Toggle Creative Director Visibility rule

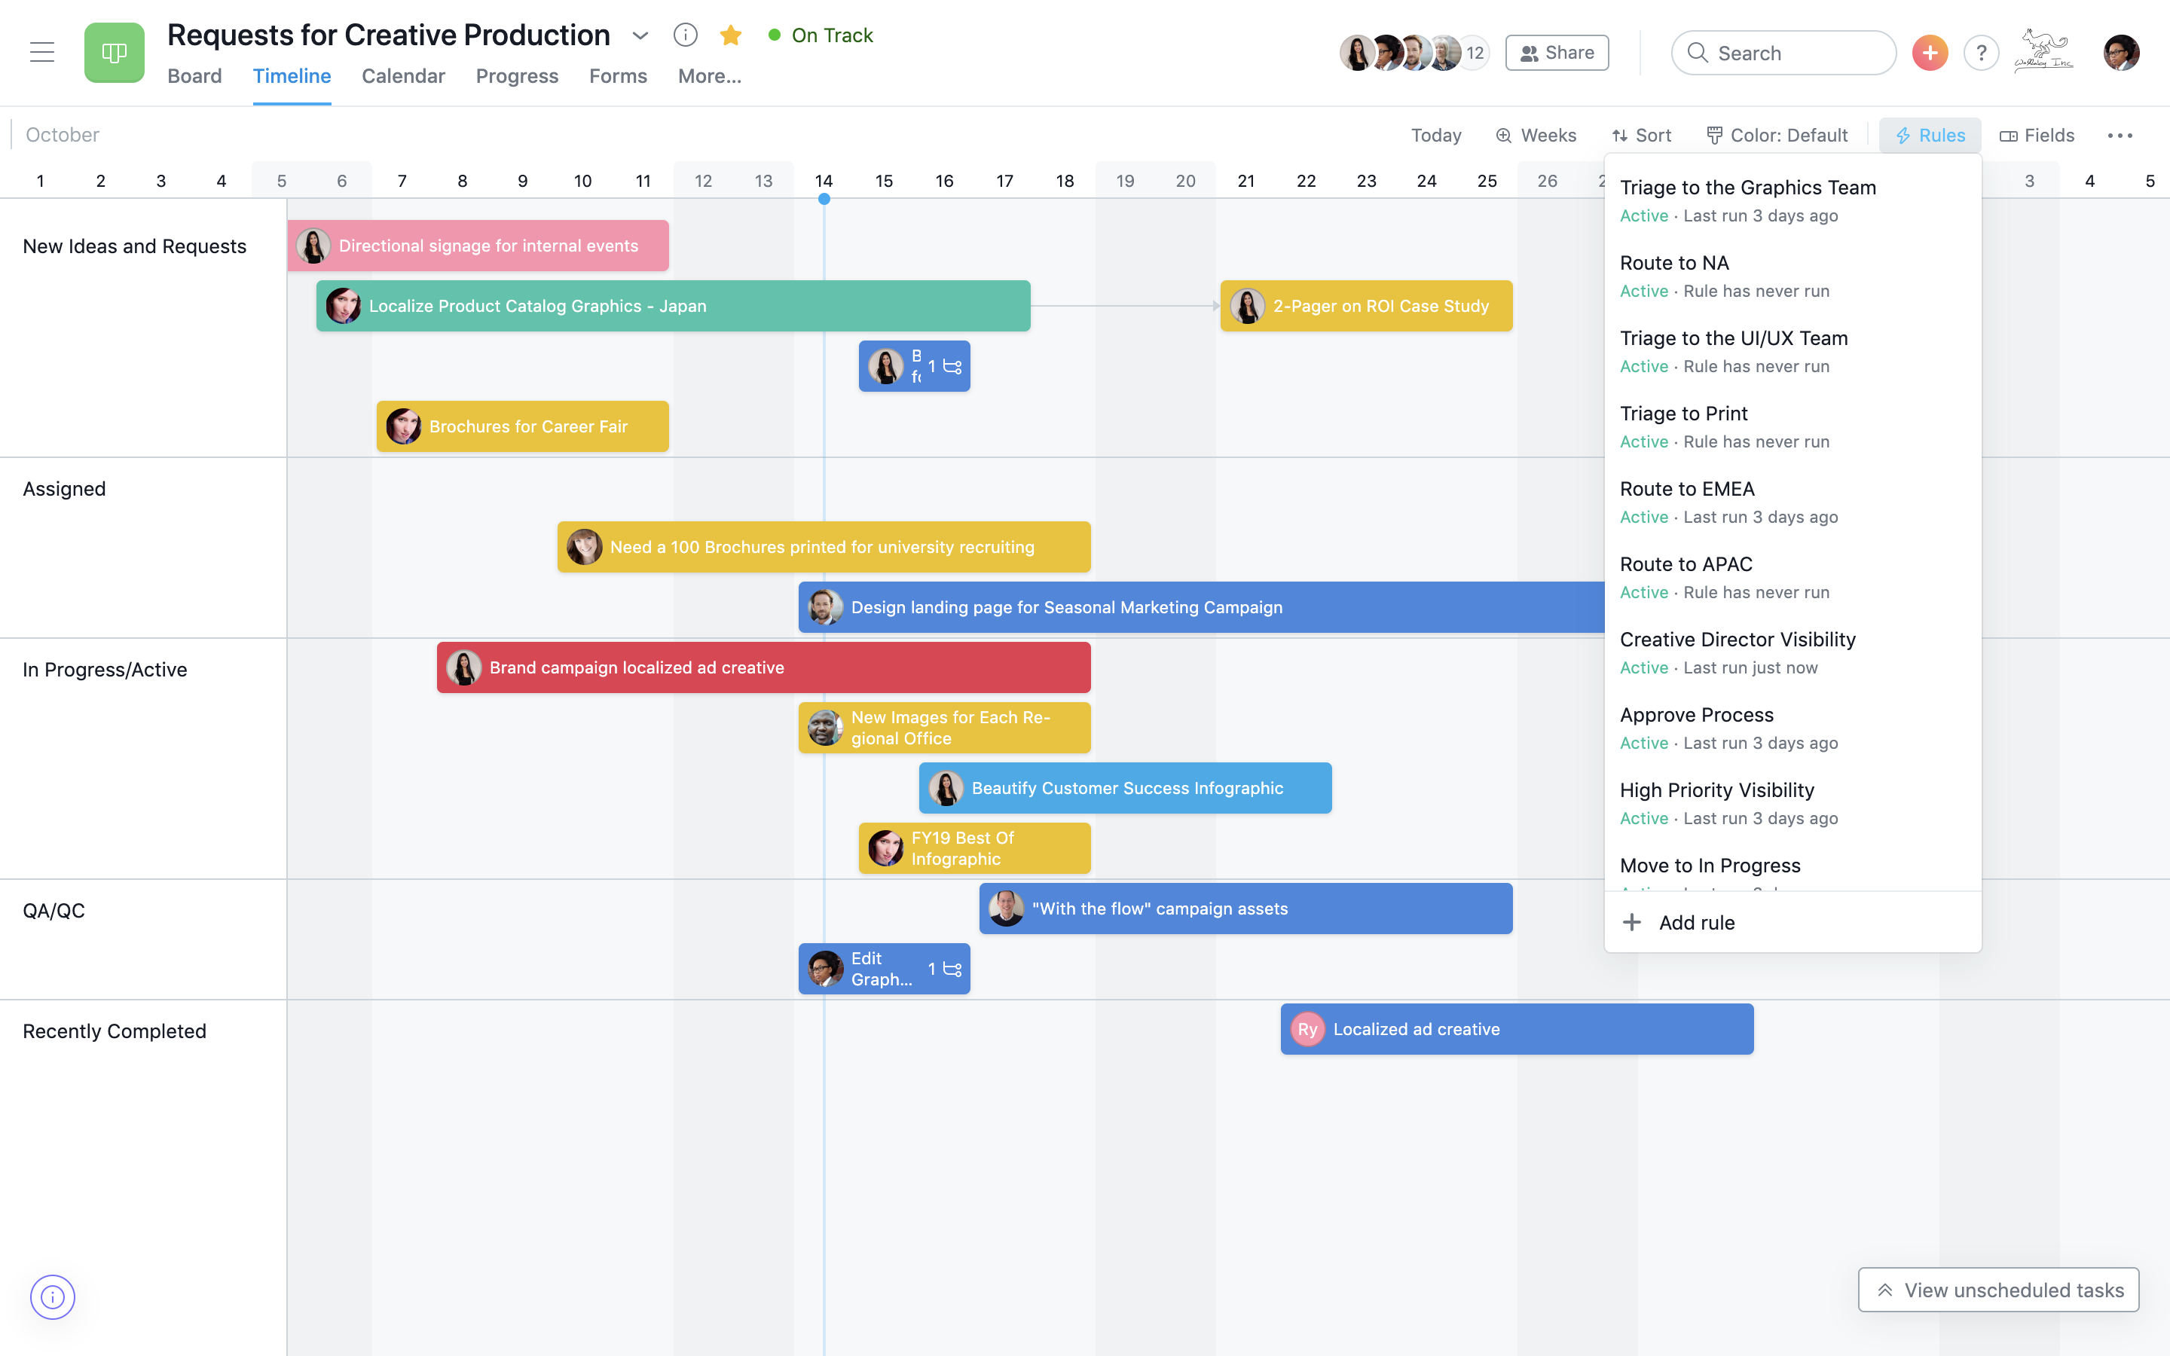click(x=1739, y=652)
